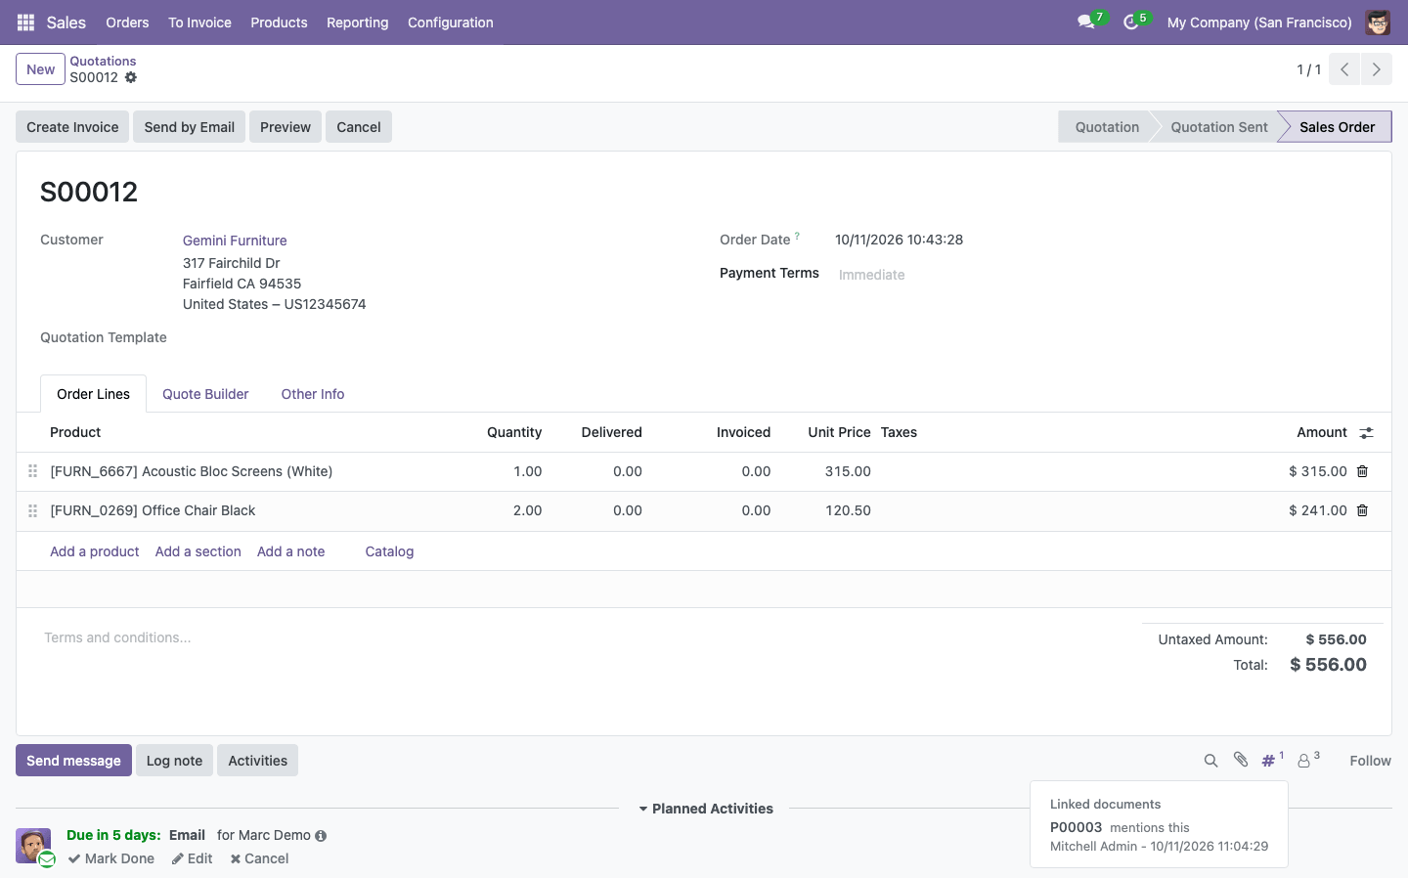Switch to the Other Info tab
This screenshot has width=1408, height=878.
[313, 394]
